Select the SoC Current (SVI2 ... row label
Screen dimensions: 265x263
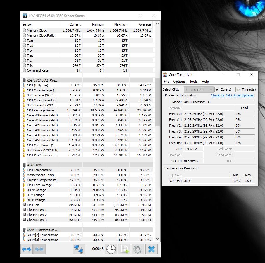[x=42, y=105]
